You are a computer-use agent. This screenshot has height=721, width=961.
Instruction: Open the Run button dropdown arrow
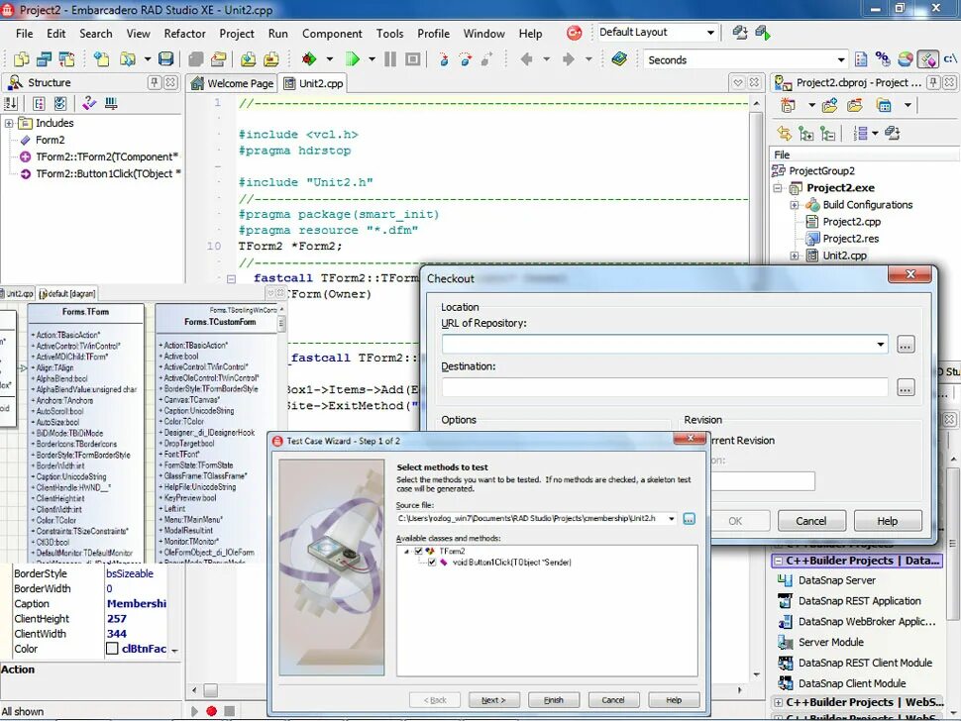click(373, 59)
